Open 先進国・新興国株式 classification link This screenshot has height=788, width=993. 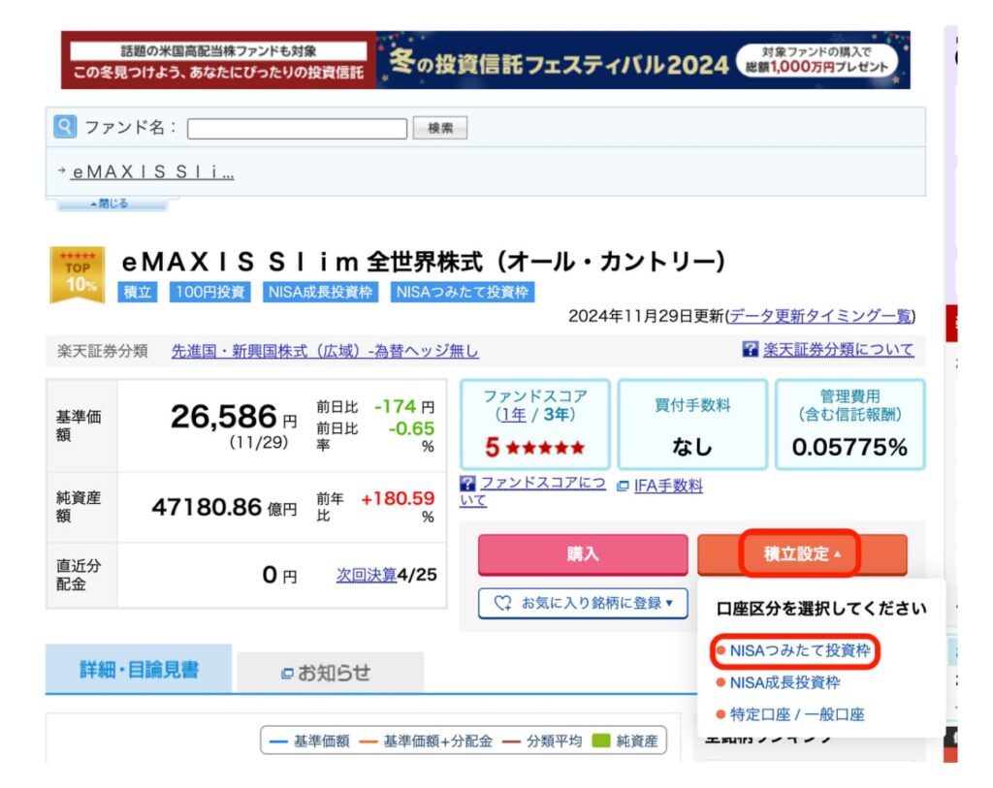tap(325, 351)
